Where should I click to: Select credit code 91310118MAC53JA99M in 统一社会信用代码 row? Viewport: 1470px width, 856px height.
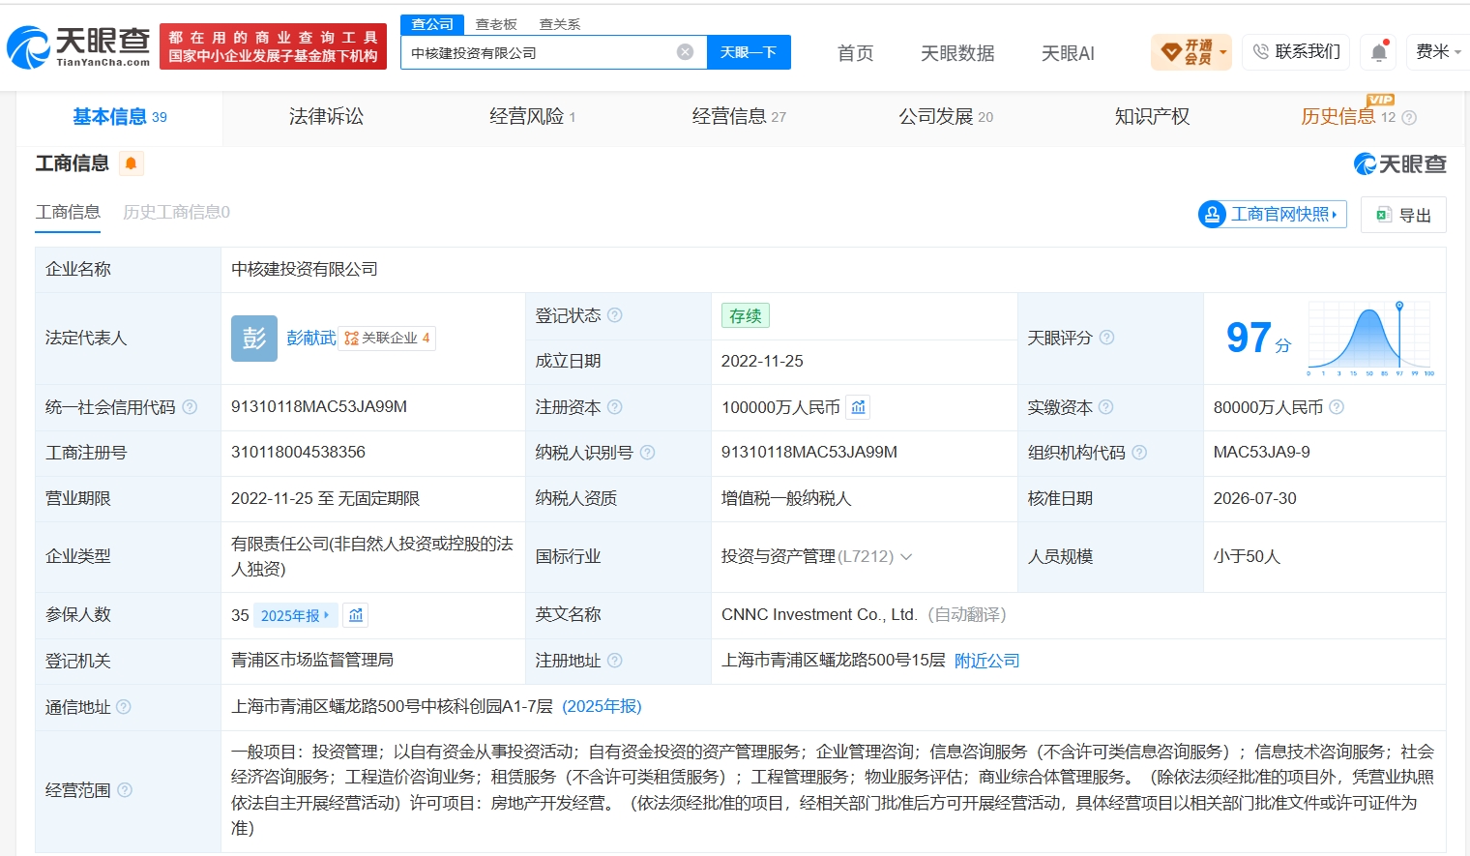[319, 407]
